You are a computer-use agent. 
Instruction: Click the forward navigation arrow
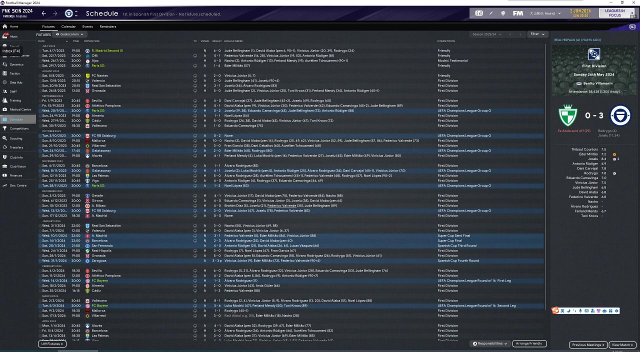[55, 13]
